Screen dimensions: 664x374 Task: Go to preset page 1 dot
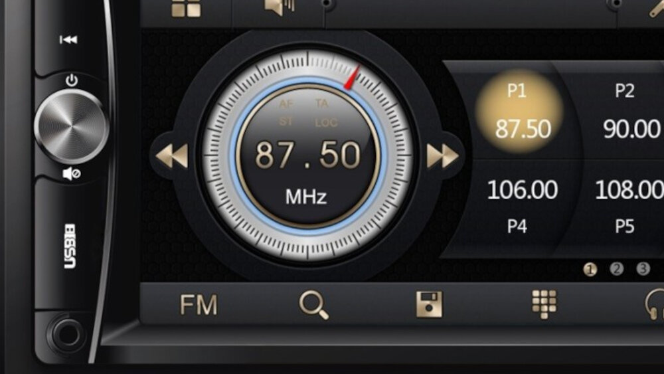pyautogui.click(x=590, y=269)
